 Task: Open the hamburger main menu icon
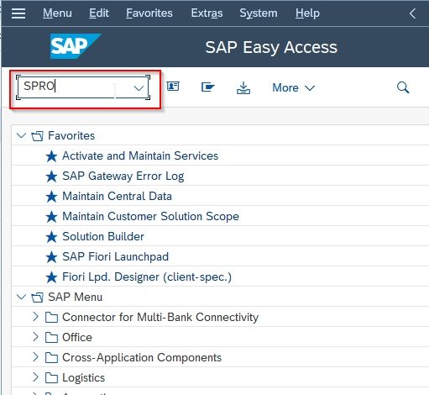18,13
